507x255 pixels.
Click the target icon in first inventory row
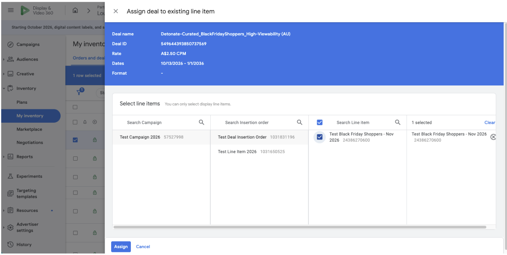[x=95, y=122]
